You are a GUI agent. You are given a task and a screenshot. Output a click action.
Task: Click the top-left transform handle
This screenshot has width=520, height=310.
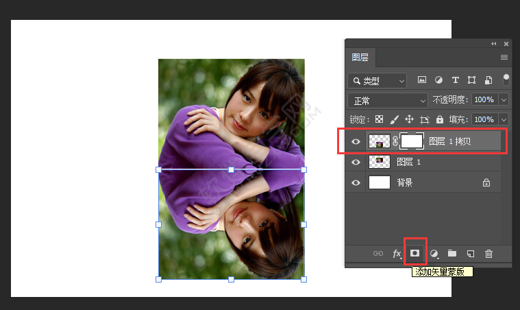[x=158, y=170]
